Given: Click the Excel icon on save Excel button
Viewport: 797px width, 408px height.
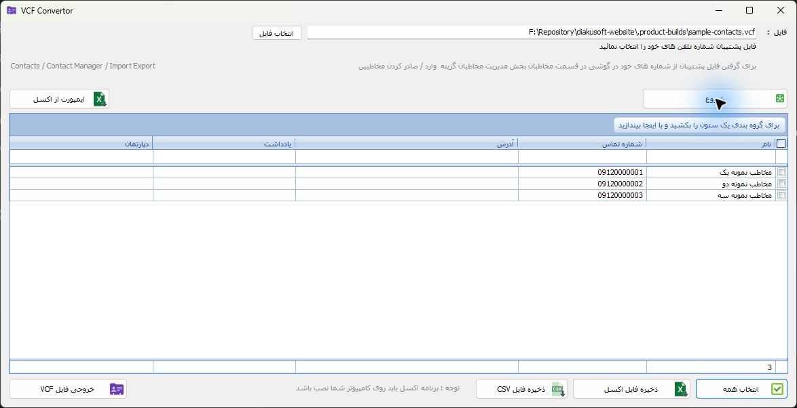Looking at the screenshot, I should (x=682, y=389).
